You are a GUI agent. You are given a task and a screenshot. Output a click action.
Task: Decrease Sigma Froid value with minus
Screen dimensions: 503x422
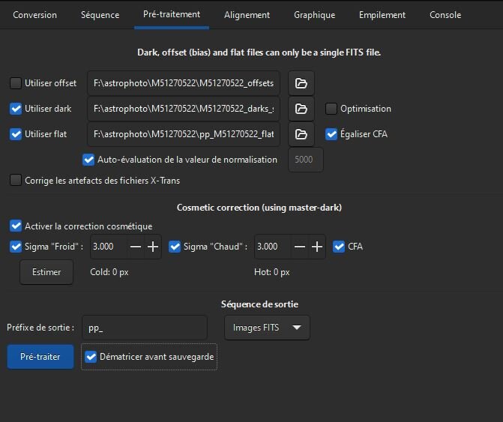click(136, 247)
